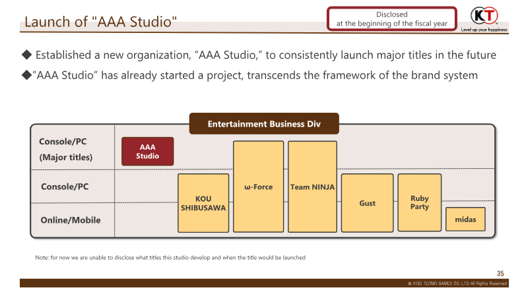Screen dimensions: 528x296
Task: Click the Koei Tecmo copyright footer text
Action: point(457,283)
